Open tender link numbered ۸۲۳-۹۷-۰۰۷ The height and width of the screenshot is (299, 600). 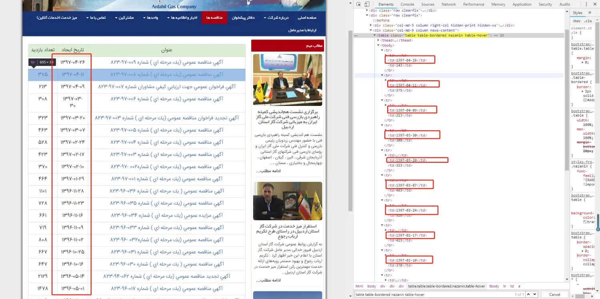[167, 86]
